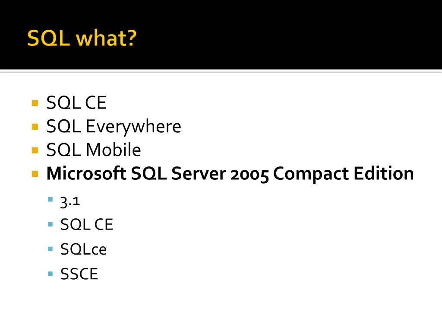Screen dimensions: 442x332
Task: Click the "3.1" sub-bullet text
Action: (x=70, y=201)
